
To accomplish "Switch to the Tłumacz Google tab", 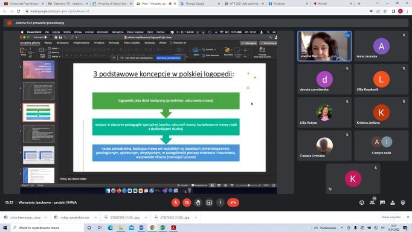I will pyautogui.click(x=200, y=4).
